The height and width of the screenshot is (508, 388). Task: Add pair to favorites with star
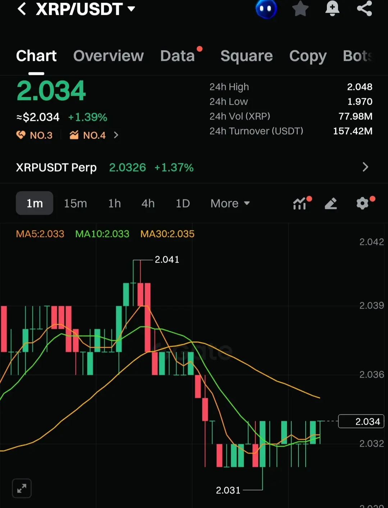[x=300, y=9]
